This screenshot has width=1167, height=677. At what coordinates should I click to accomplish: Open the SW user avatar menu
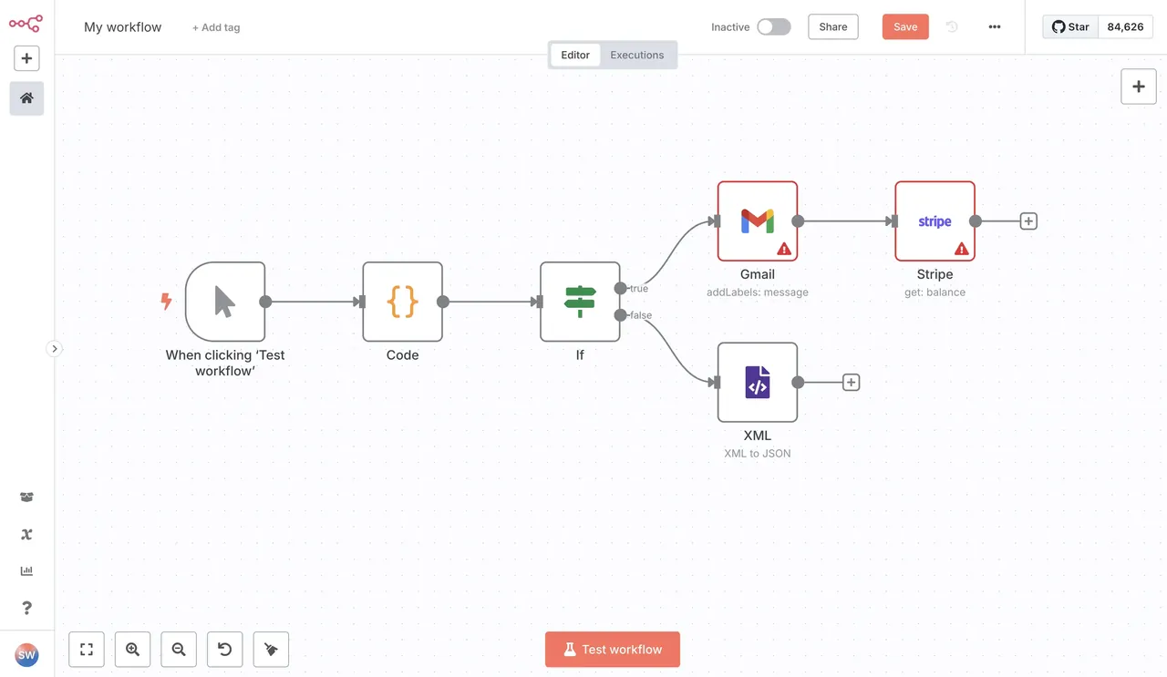click(26, 654)
